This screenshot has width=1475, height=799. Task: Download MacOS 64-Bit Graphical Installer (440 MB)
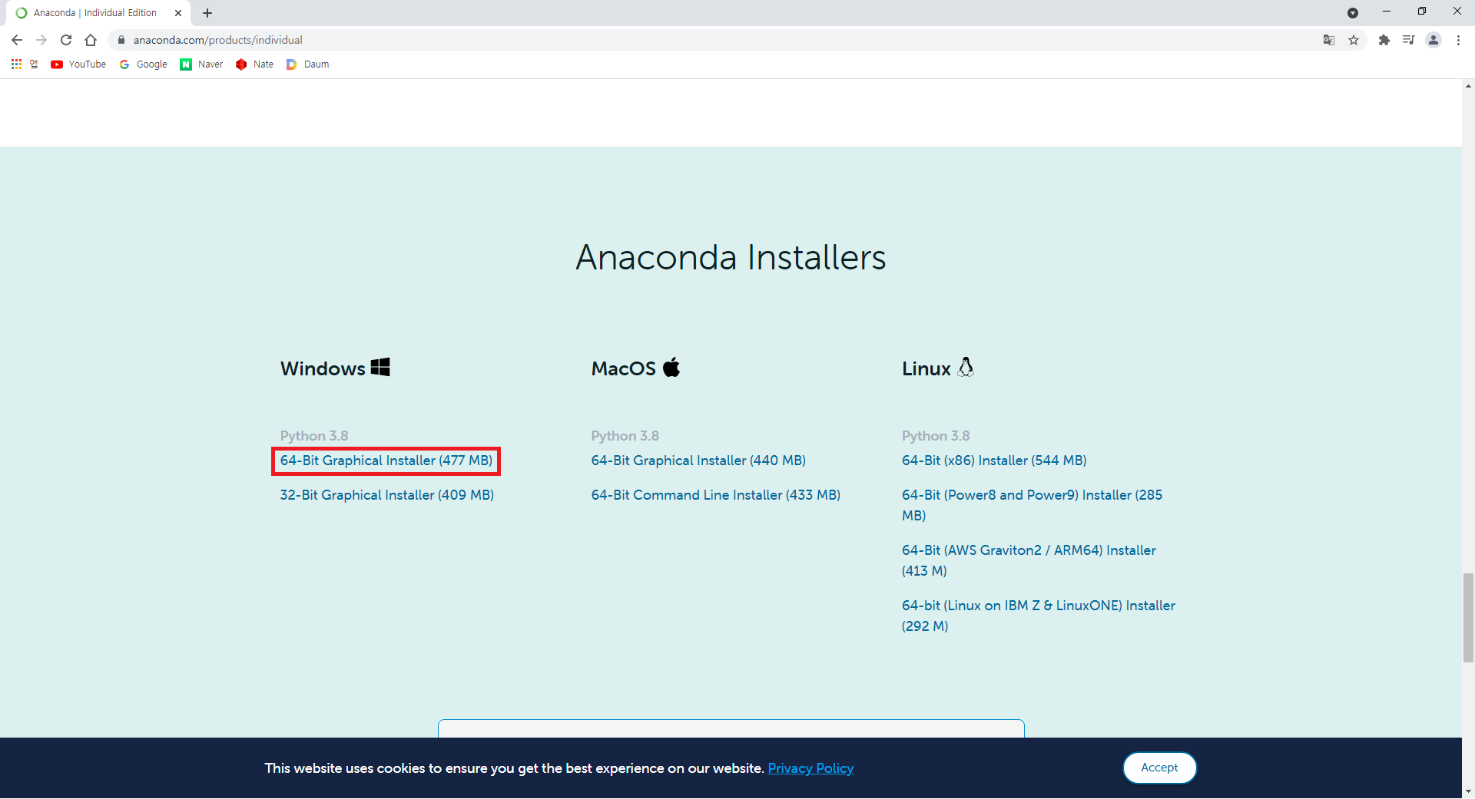tap(698, 461)
